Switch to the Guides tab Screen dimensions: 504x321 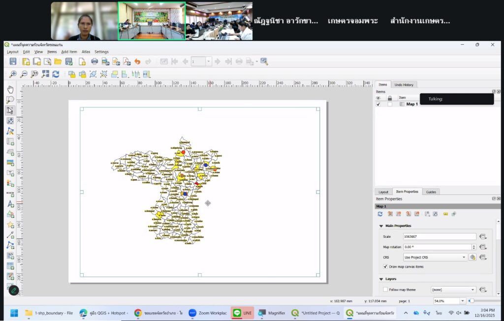point(431,192)
